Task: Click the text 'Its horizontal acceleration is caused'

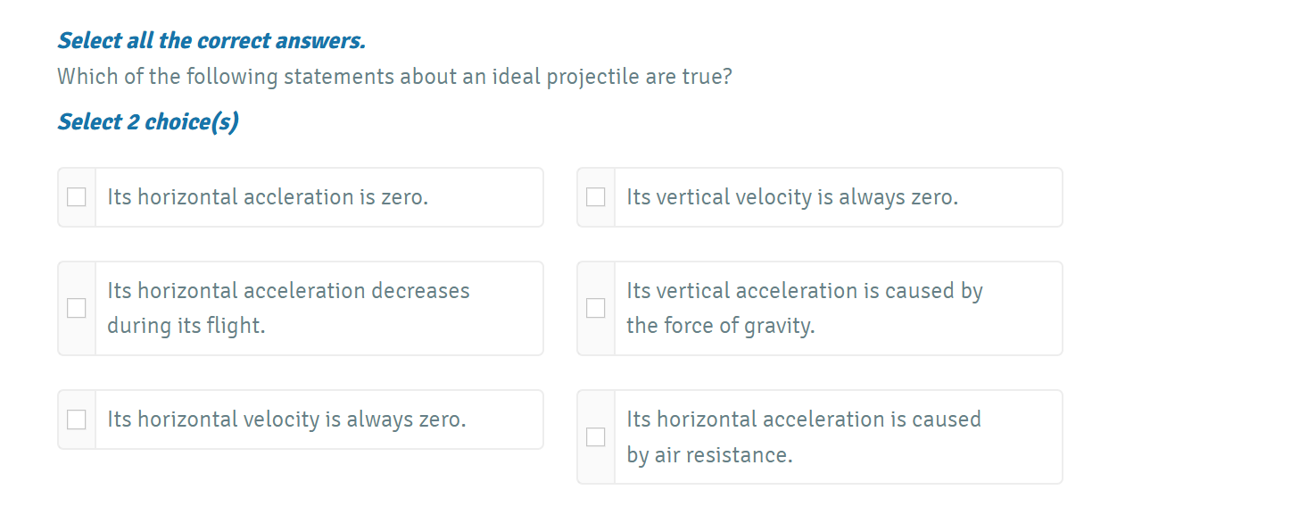Action: [803, 419]
